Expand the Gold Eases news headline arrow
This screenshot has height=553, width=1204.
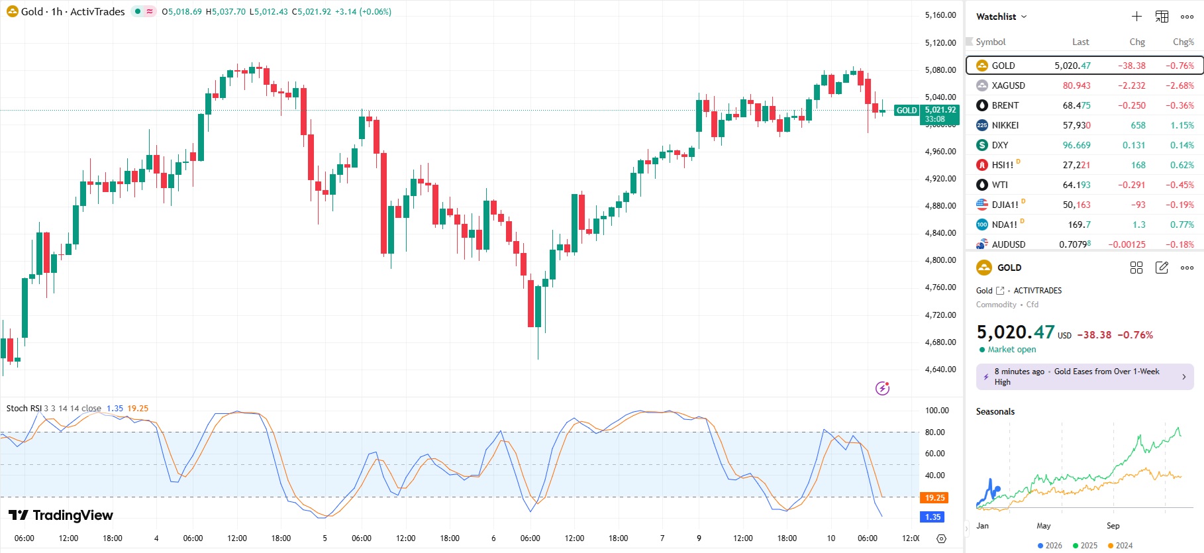coord(1184,377)
